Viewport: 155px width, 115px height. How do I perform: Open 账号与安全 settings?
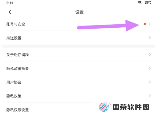(79, 24)
